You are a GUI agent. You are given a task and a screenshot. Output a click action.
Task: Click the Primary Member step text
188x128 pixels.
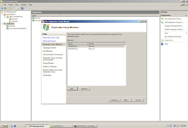[x=48, y=63]
